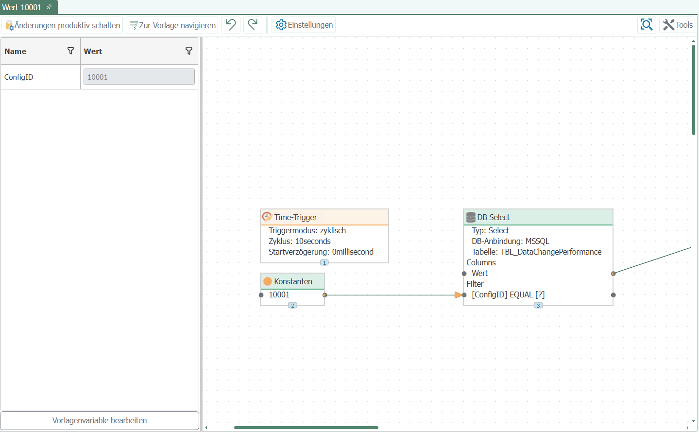This screenshot has width=699, height=432.
Task: Open the Name column filter
Action: (x=70, y=51)
